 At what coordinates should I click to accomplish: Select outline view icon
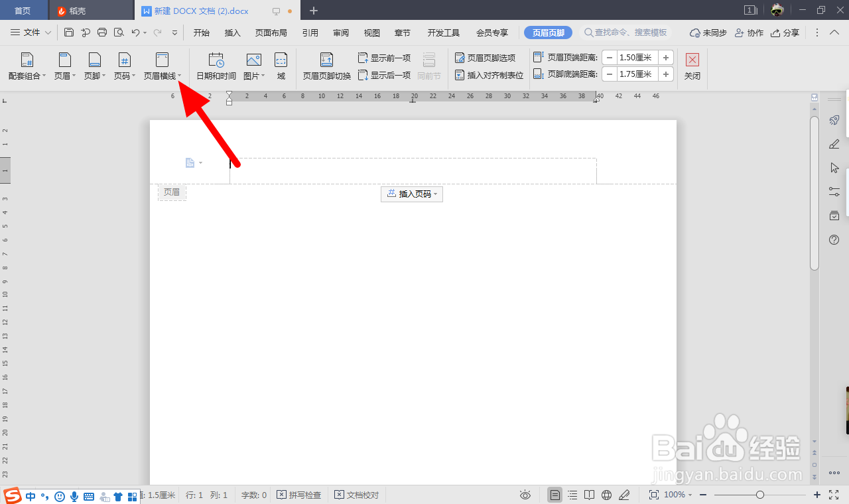[572, 495]
